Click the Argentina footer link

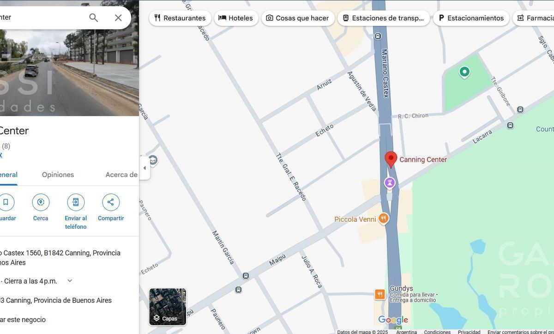click(x=406, y=332)
